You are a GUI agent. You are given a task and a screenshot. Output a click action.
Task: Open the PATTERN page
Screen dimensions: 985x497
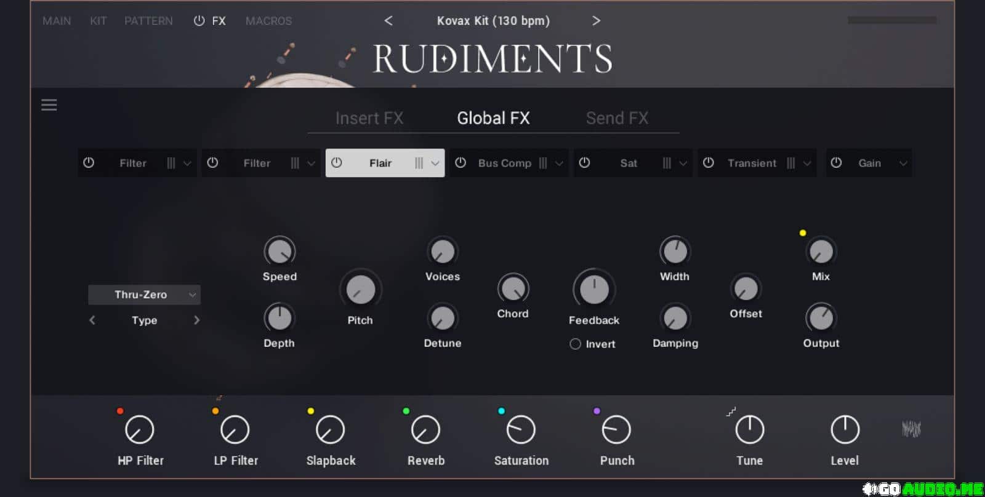coord(148,21)
